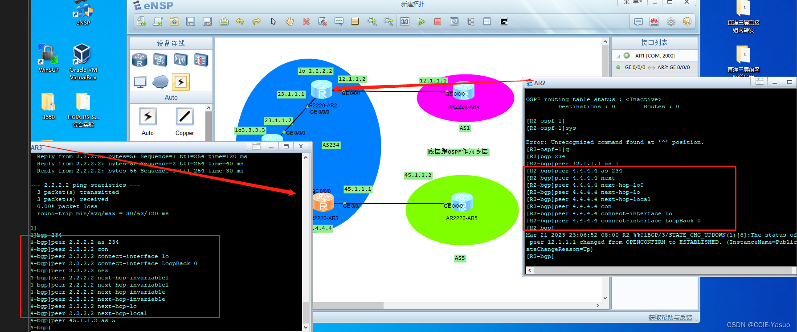Screen dimensions: 797x332
Task: Click left arrow of AR2 horizontal scrollbar
Action: pos(530,270)
